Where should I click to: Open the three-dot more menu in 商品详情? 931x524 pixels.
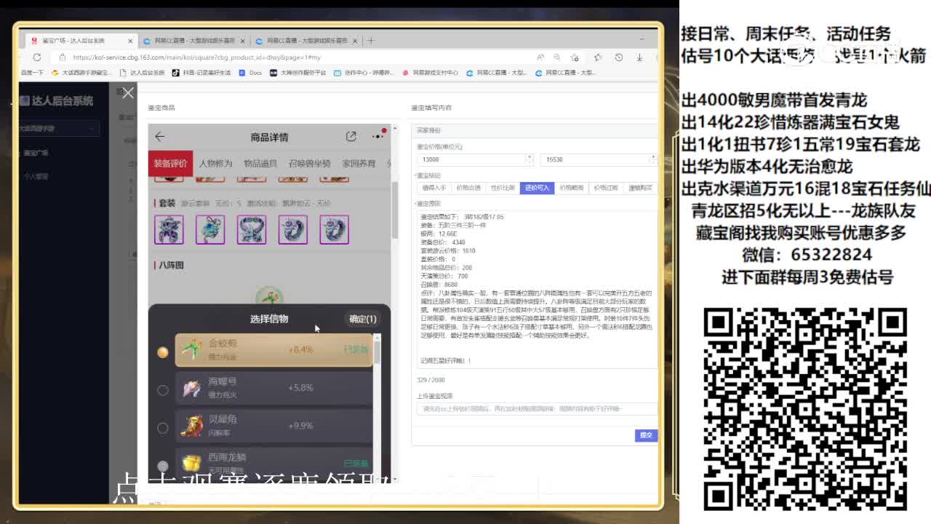377,136
